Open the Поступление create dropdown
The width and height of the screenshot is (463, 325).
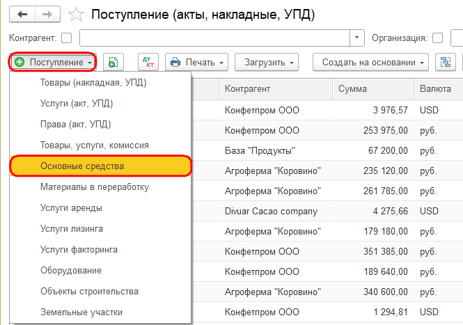coord(52,62)
